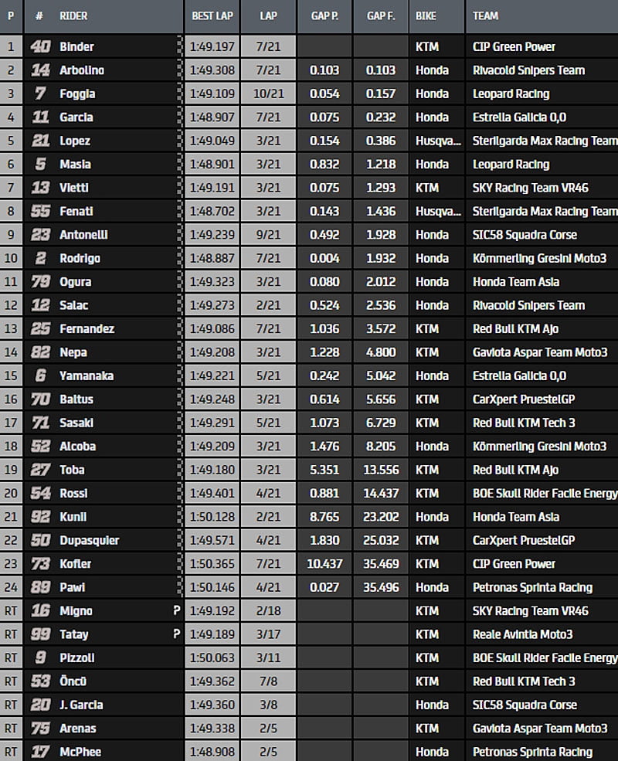Sort by the BEST LAP column header
The height and width of the screenshot is (761, 618).
click(x=211, y=15)
